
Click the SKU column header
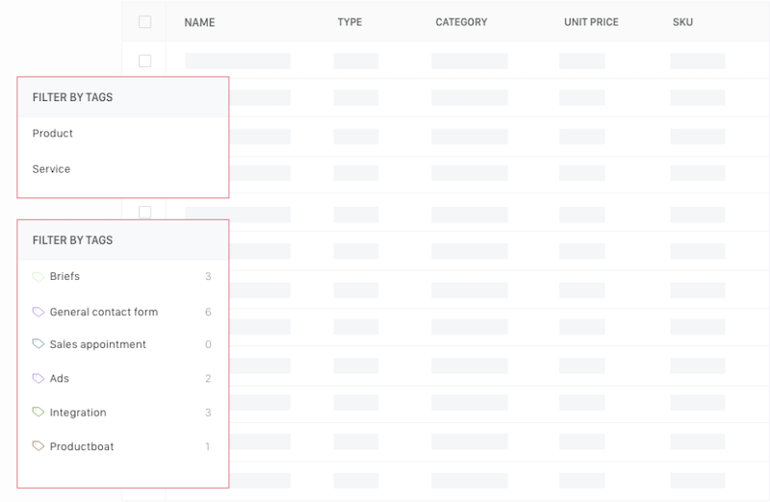[682, 22]
